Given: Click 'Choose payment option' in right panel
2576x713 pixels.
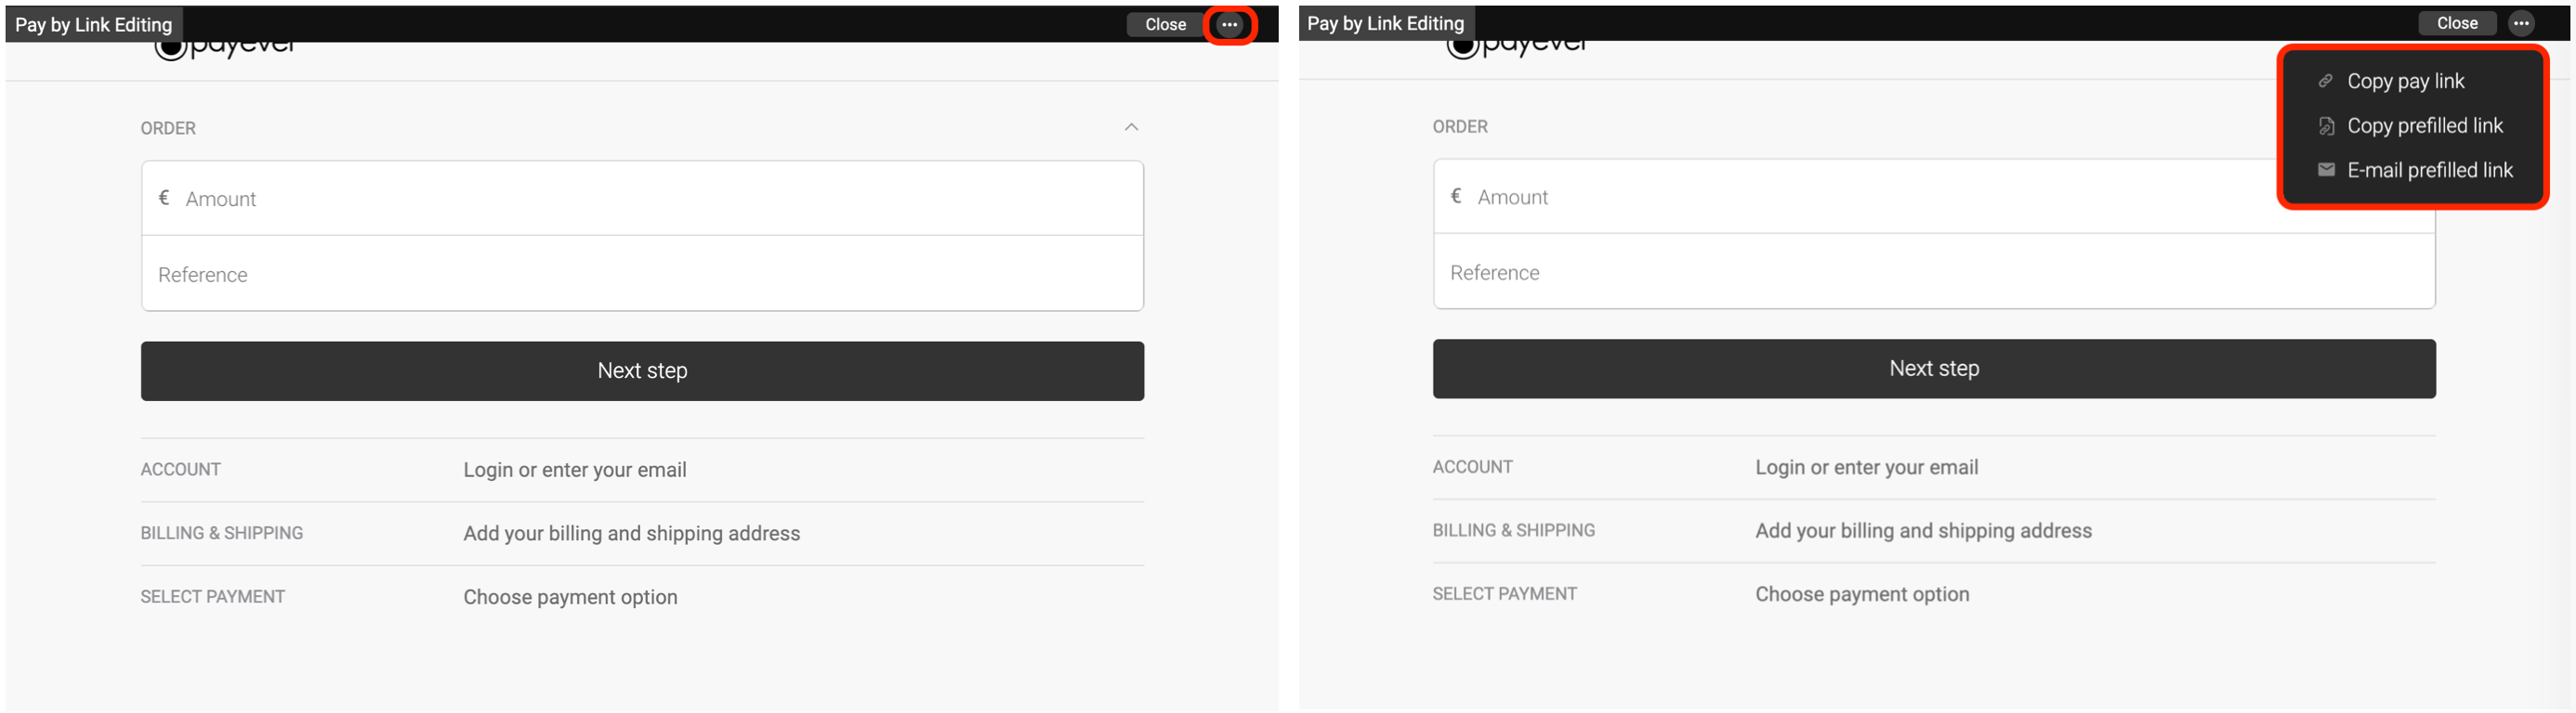Looking at the screenshot, I should tap(1862, 594).
